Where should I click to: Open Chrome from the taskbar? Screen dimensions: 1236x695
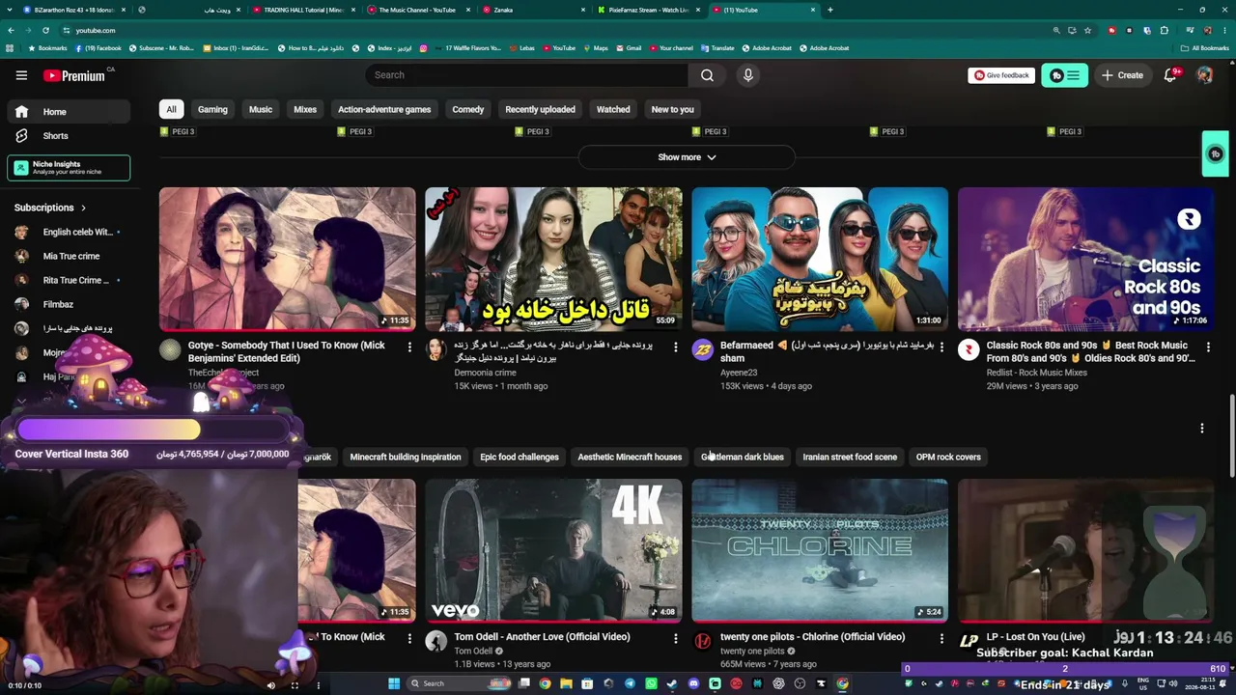545,684
